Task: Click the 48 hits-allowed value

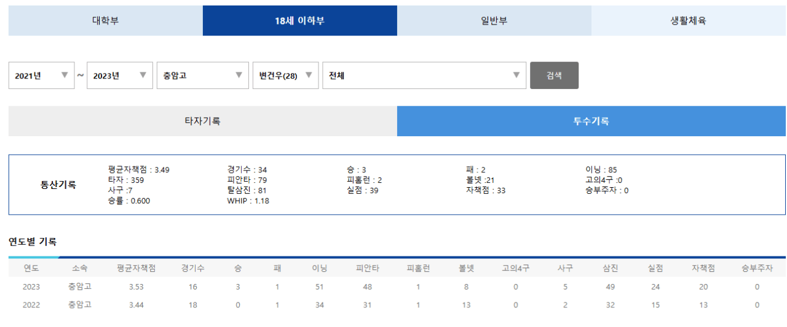Action: tap(368, 287)
